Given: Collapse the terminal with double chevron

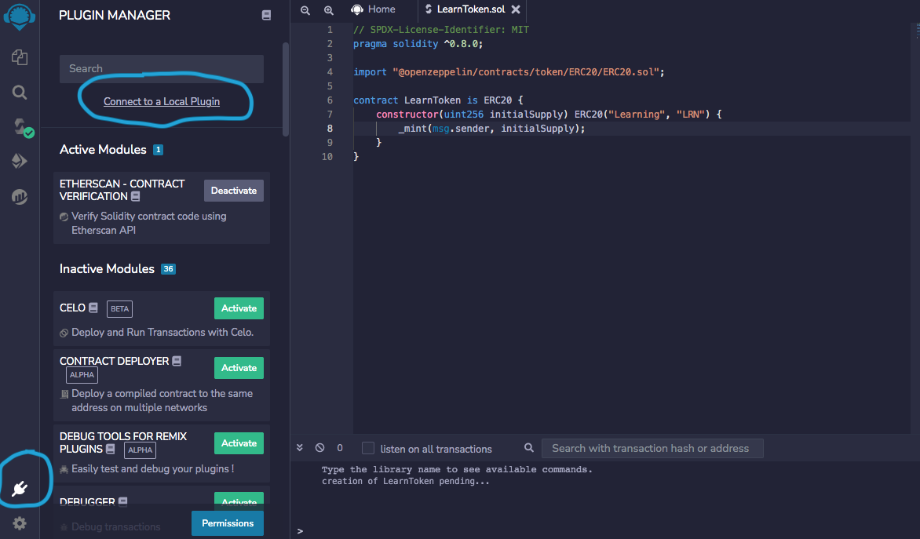Looking at the screenshot, I should (x=300, y=447).
